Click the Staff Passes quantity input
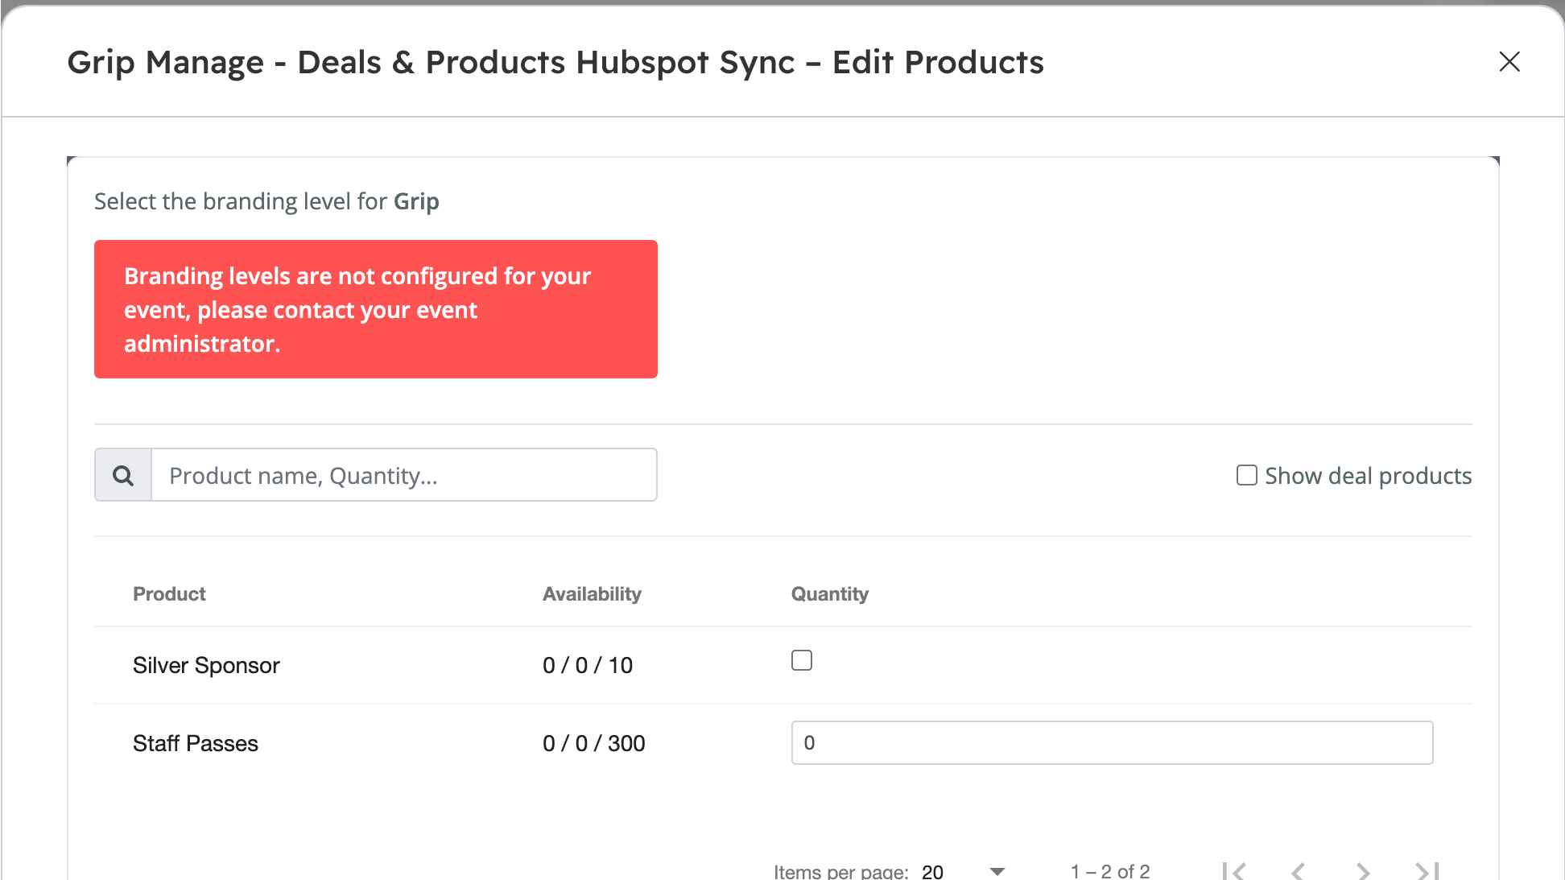 tap(1112, 742)
